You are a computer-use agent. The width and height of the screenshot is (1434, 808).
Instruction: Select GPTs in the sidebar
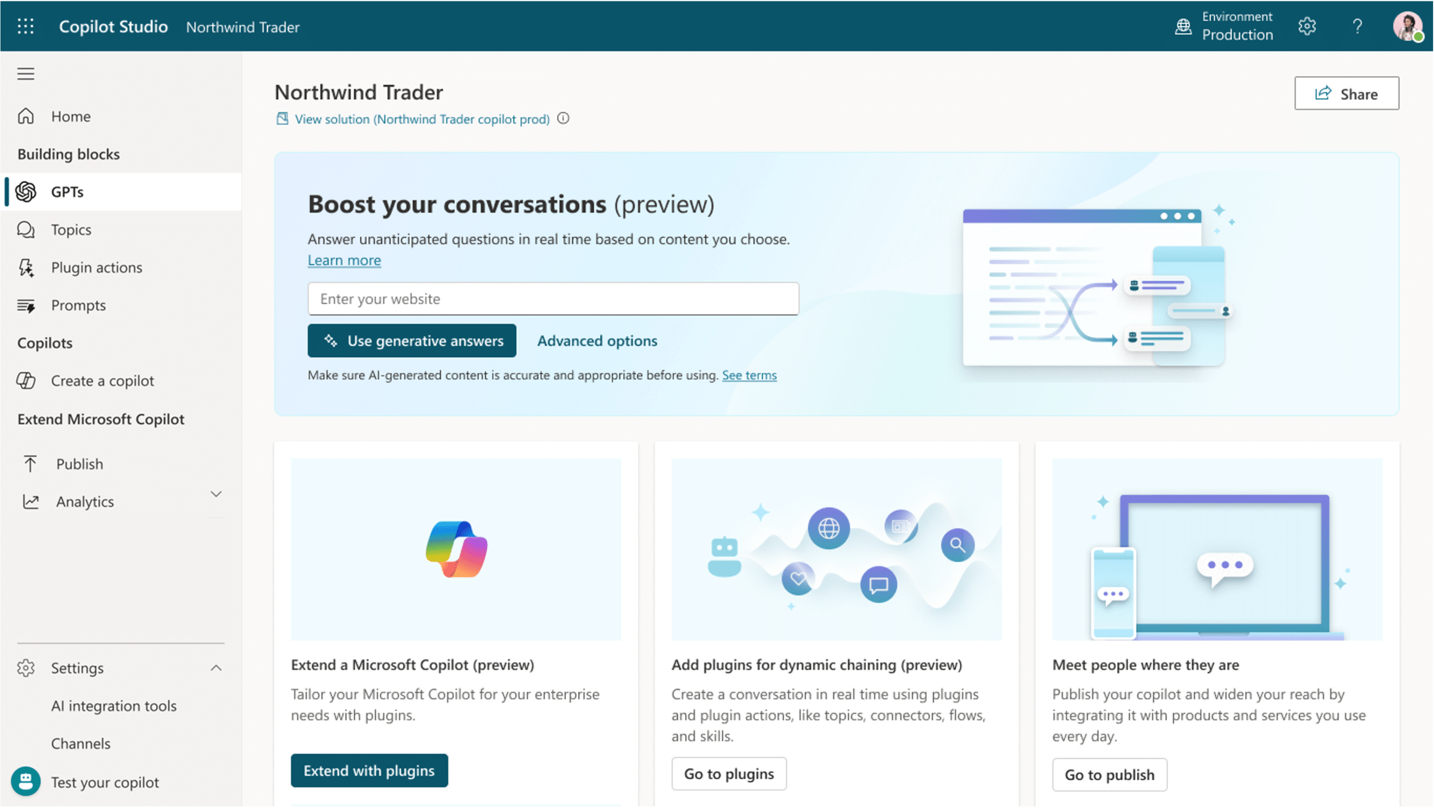tap(121, 192)
